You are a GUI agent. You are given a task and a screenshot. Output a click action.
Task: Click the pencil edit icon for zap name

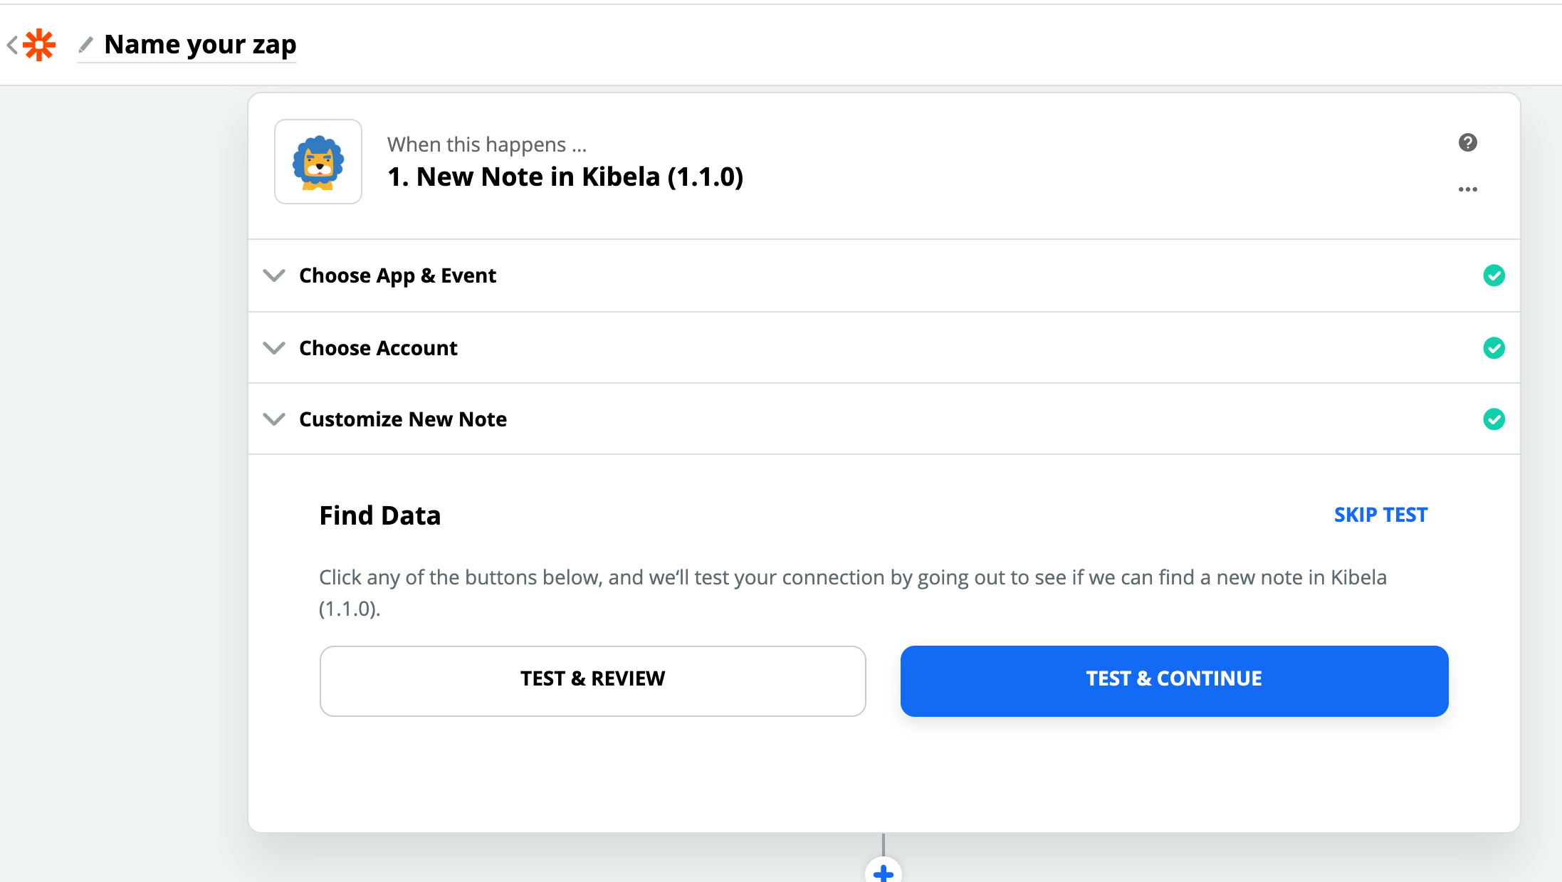point(85,45)
